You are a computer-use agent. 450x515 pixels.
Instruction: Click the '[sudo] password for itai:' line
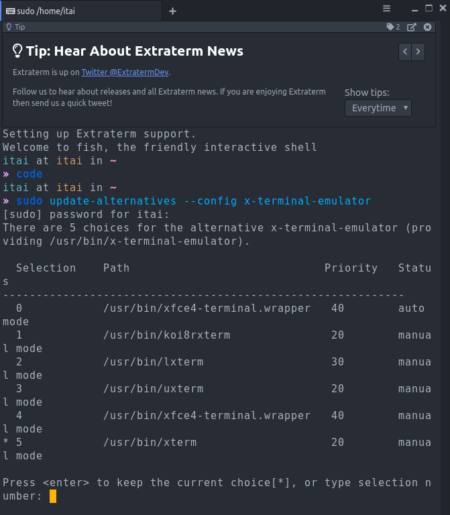[86, 215]
